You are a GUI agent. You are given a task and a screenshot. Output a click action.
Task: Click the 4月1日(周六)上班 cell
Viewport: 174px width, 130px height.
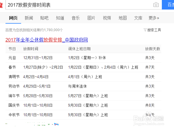click(85, 77)
